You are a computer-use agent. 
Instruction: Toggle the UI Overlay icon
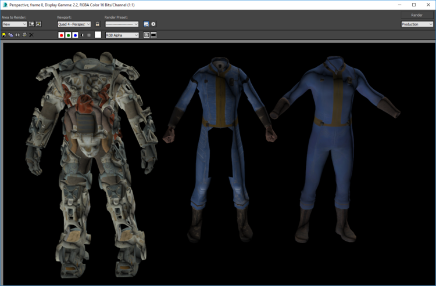click(146, 35)
